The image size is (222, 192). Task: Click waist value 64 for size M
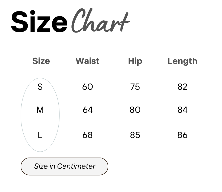click(x=88, y=110)
